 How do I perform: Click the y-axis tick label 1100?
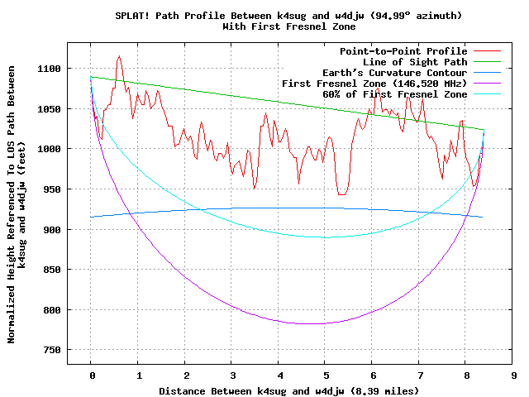point(49,69)
